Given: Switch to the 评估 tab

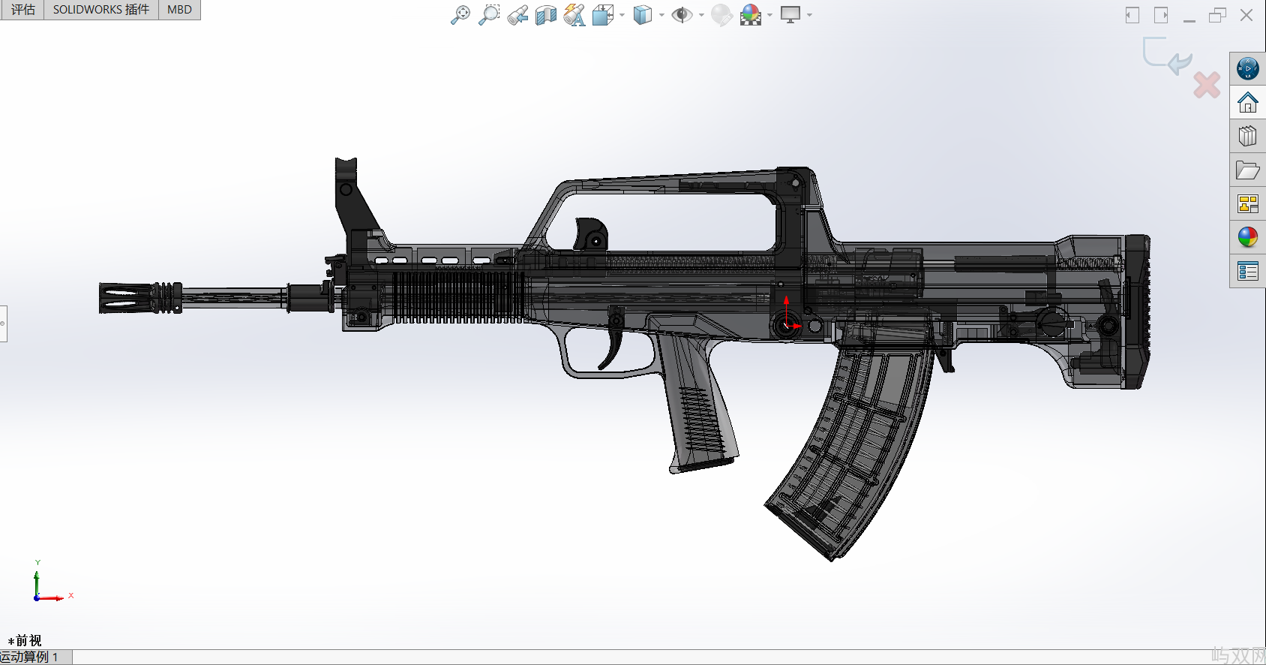Looking at the screenshot, I should pos(22,10).
